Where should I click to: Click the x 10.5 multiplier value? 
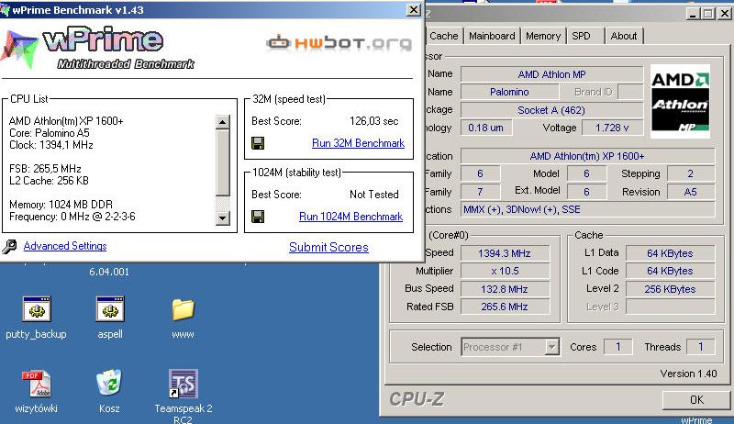tap(505, 271)
